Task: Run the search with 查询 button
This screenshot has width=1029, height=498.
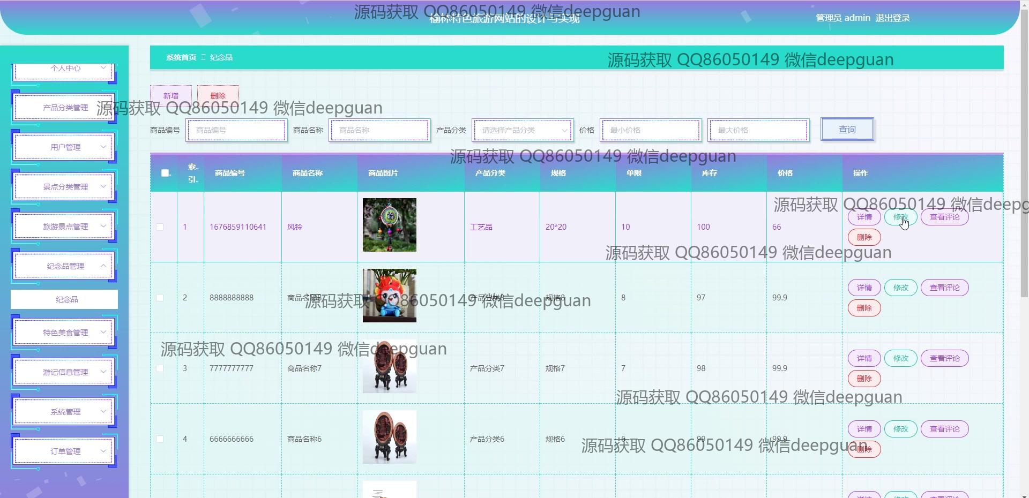Action: 847,130
